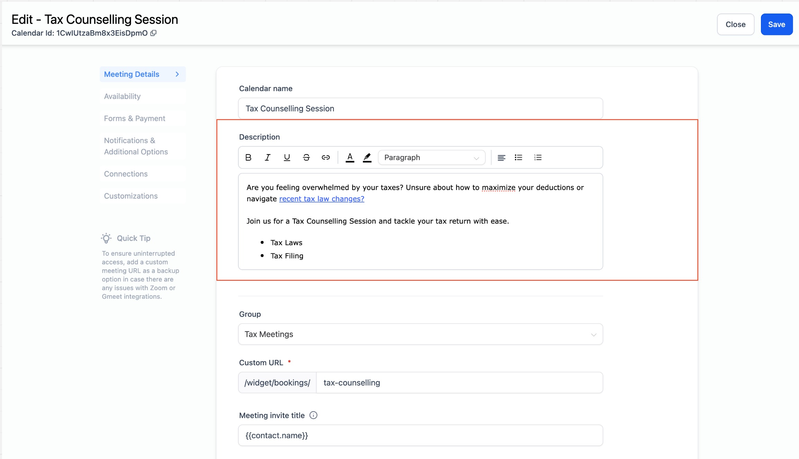Image resolution: width=799 pixels, height=459 pixels.
Task: Save the calendar changes
Action: click(x=776, y=24)
